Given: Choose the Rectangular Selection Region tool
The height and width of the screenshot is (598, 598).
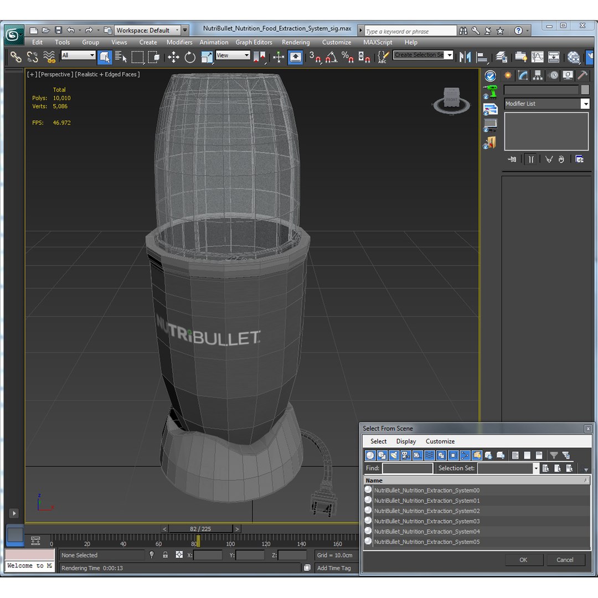Looking at the screenshot, I should coord(137,57).
